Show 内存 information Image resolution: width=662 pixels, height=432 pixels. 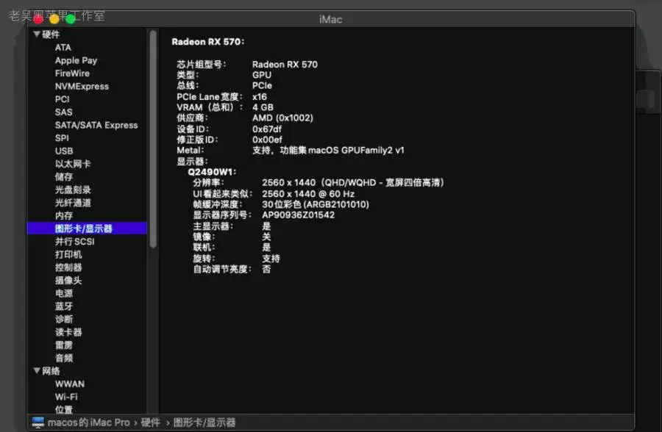coord(64,216)
